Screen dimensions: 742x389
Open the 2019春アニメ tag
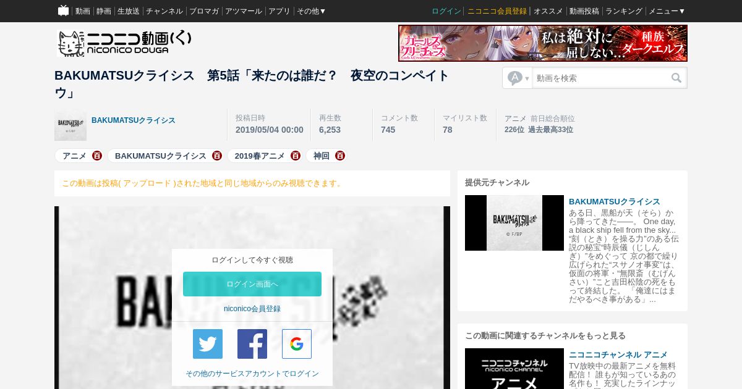[260, 156]
